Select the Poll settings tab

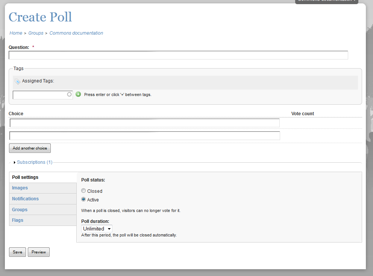[25, 177]
